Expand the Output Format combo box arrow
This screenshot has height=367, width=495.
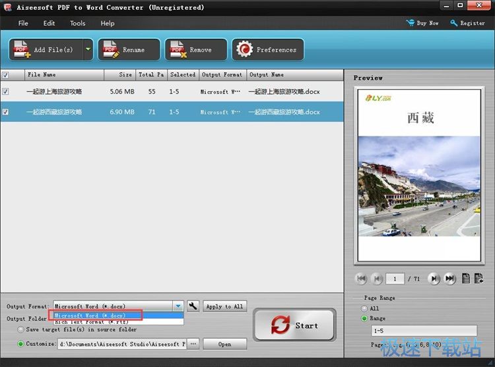[x=178, y=306]
